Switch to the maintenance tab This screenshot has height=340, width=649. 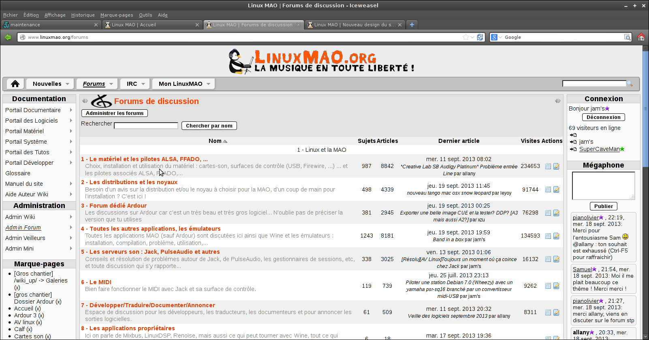[51, 25]
